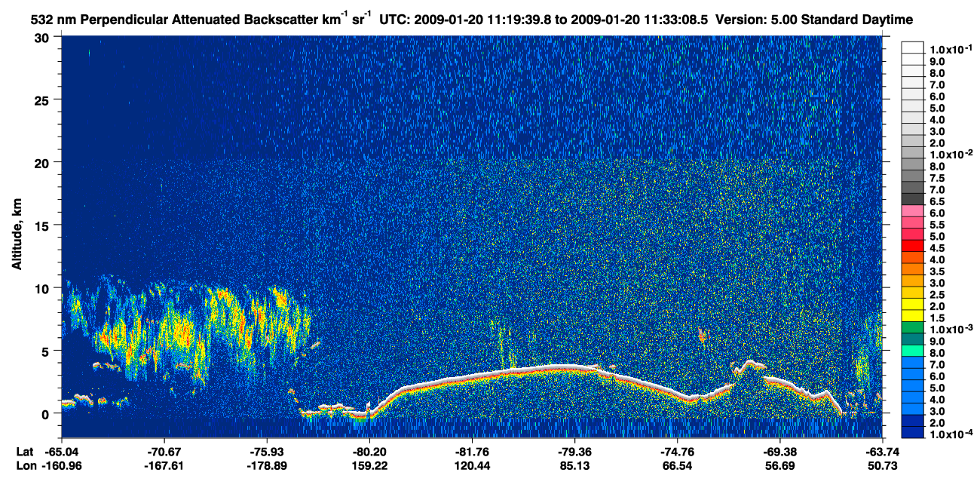Click latitude value -74.76

tap(677, 452)
